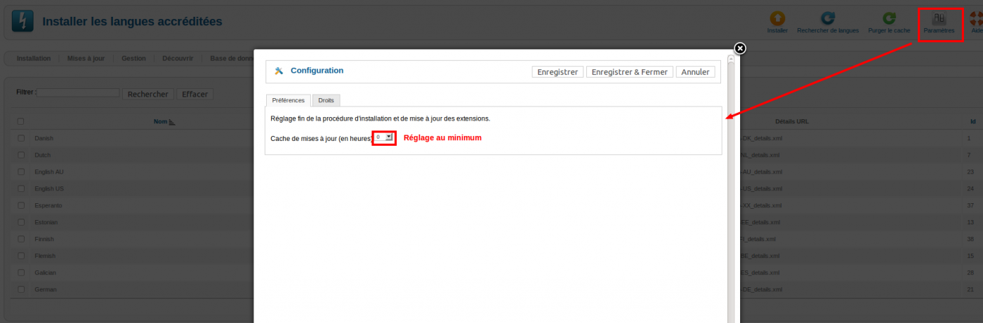Open Rechercher de langues toolbar icon
The height and width of the screenshot is (323, 983).
[x=828, y=19]
